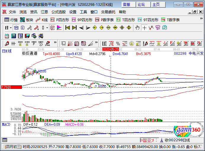Toggle the crosshair cursor tool
Image resolution: width=205 pixels, height=151 pixels.
coord(144,28)
